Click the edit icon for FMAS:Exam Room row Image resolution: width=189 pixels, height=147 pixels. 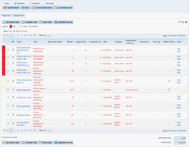[x=13, y=116]
